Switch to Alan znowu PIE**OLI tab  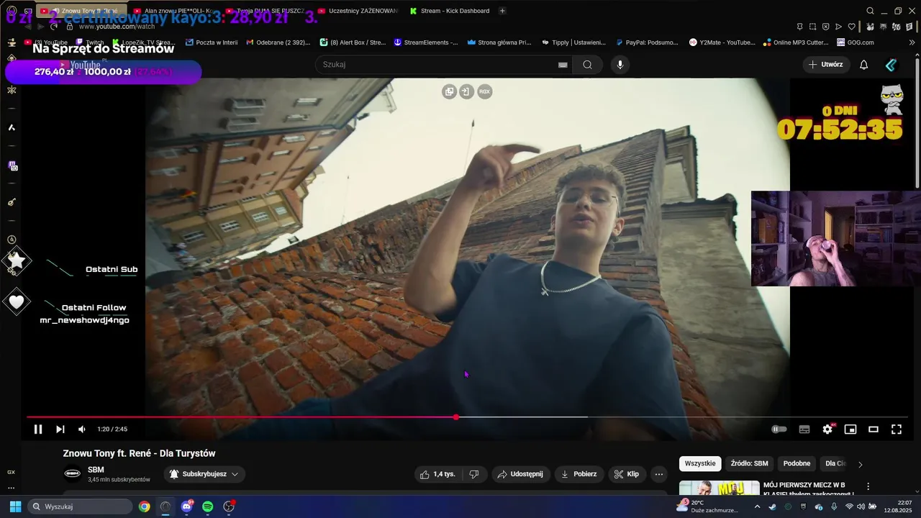click(x=173, y=11)
